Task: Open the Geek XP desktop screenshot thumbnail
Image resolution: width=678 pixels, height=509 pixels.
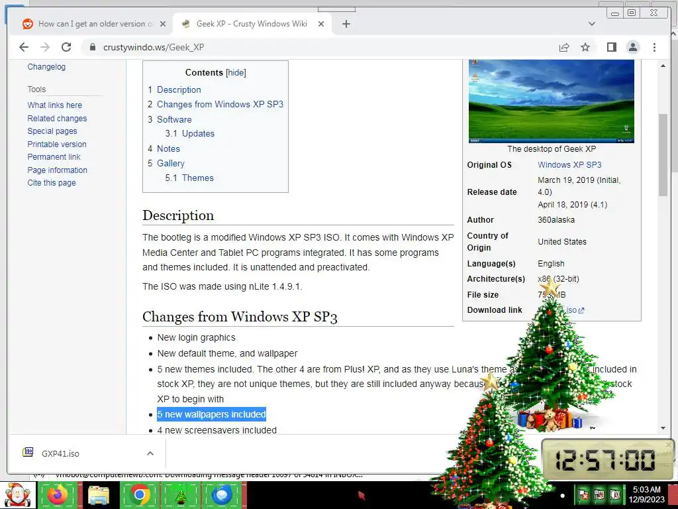Action: click(552, 101)
